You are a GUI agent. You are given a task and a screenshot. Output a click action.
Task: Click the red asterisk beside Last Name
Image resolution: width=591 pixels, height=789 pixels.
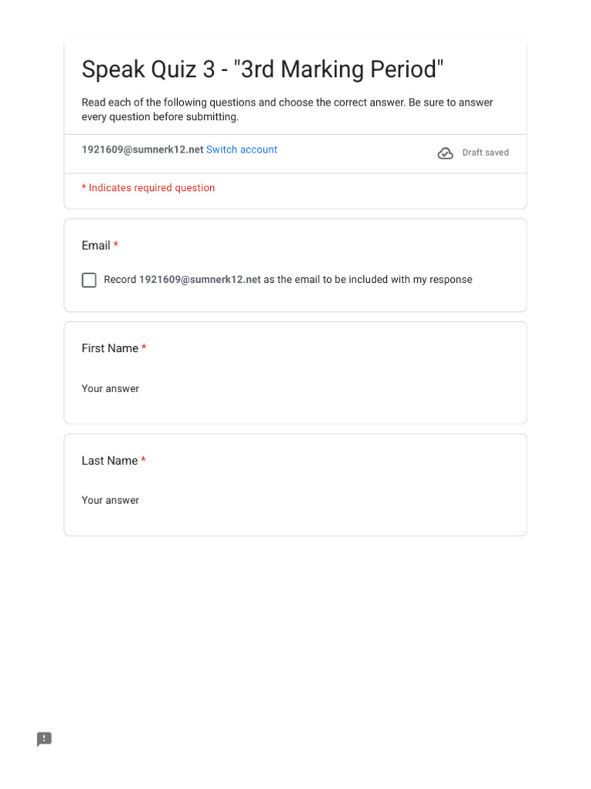point(143,461)
